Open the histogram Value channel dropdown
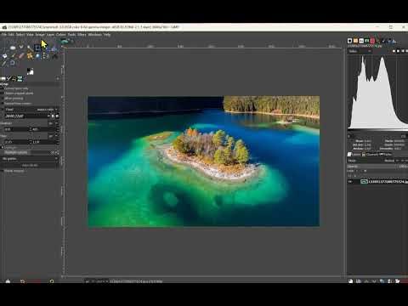408x306 pixels. [360, 51]
